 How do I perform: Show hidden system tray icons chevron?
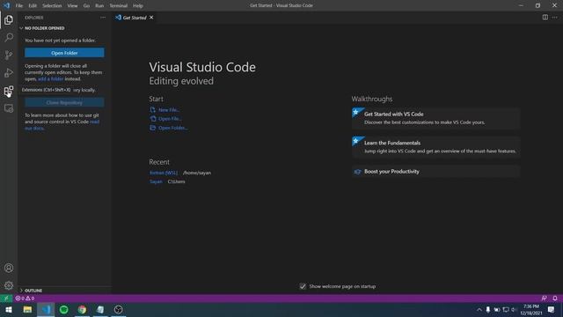[479, 309]
